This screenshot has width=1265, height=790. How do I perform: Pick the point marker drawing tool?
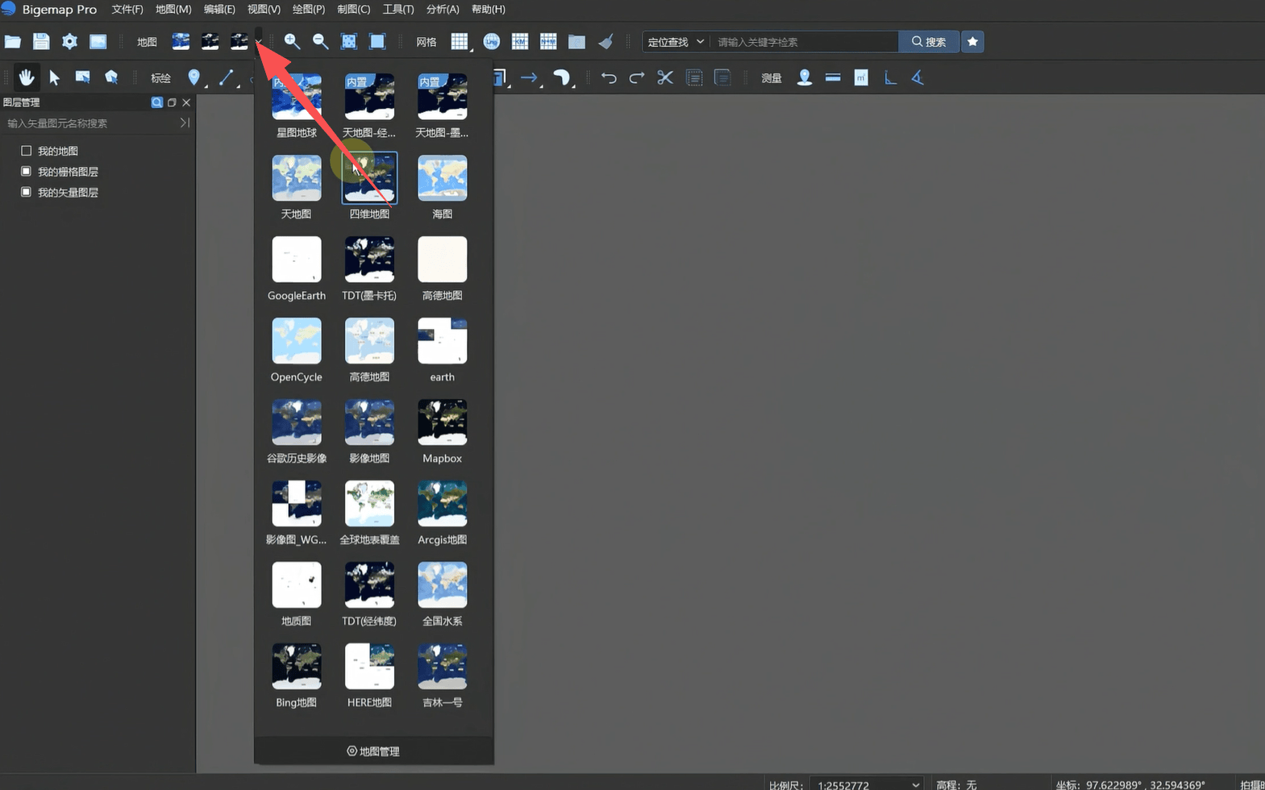(x=193, y=77)
